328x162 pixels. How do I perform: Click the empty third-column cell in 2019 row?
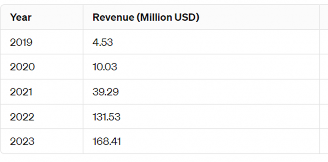(324, 42)
